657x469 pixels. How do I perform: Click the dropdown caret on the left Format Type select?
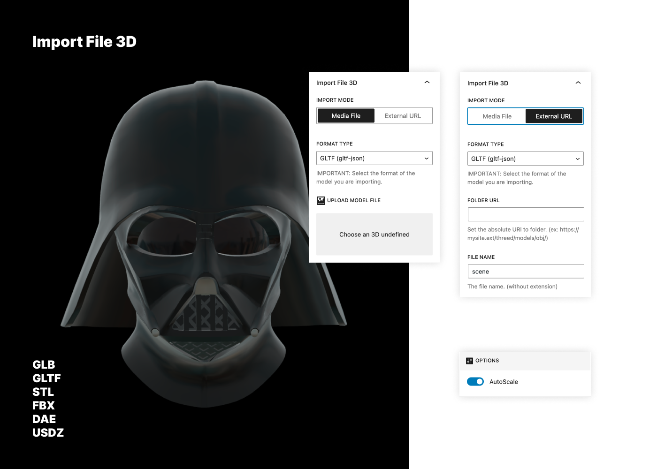point(426,158)
